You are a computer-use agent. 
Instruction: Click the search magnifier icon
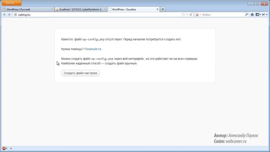click(246, 15)
